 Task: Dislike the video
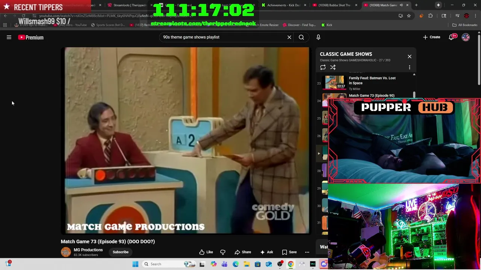(223, 252)
